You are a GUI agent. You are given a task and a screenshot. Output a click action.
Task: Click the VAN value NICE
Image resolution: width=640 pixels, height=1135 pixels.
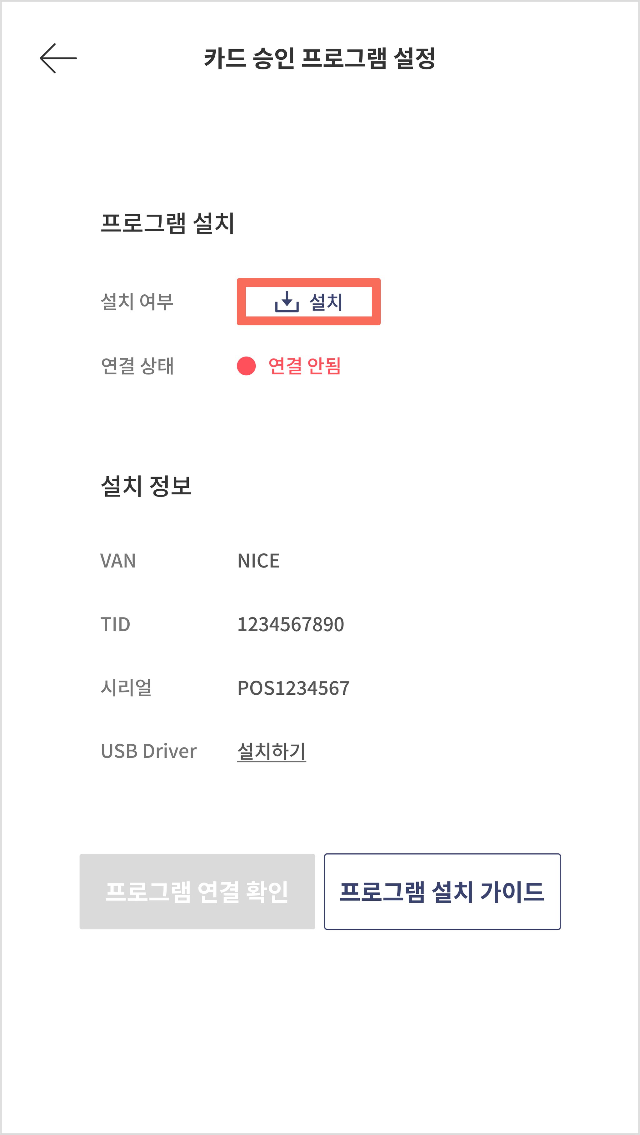(x=258, y=561)
